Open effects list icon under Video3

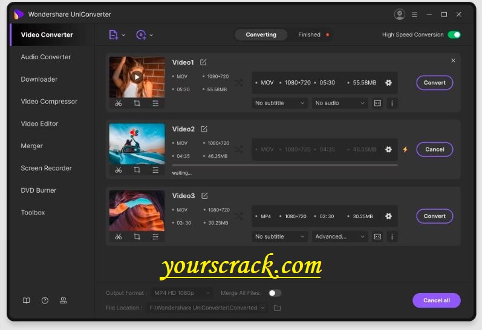pyautogui.click(x=155, y=236)
